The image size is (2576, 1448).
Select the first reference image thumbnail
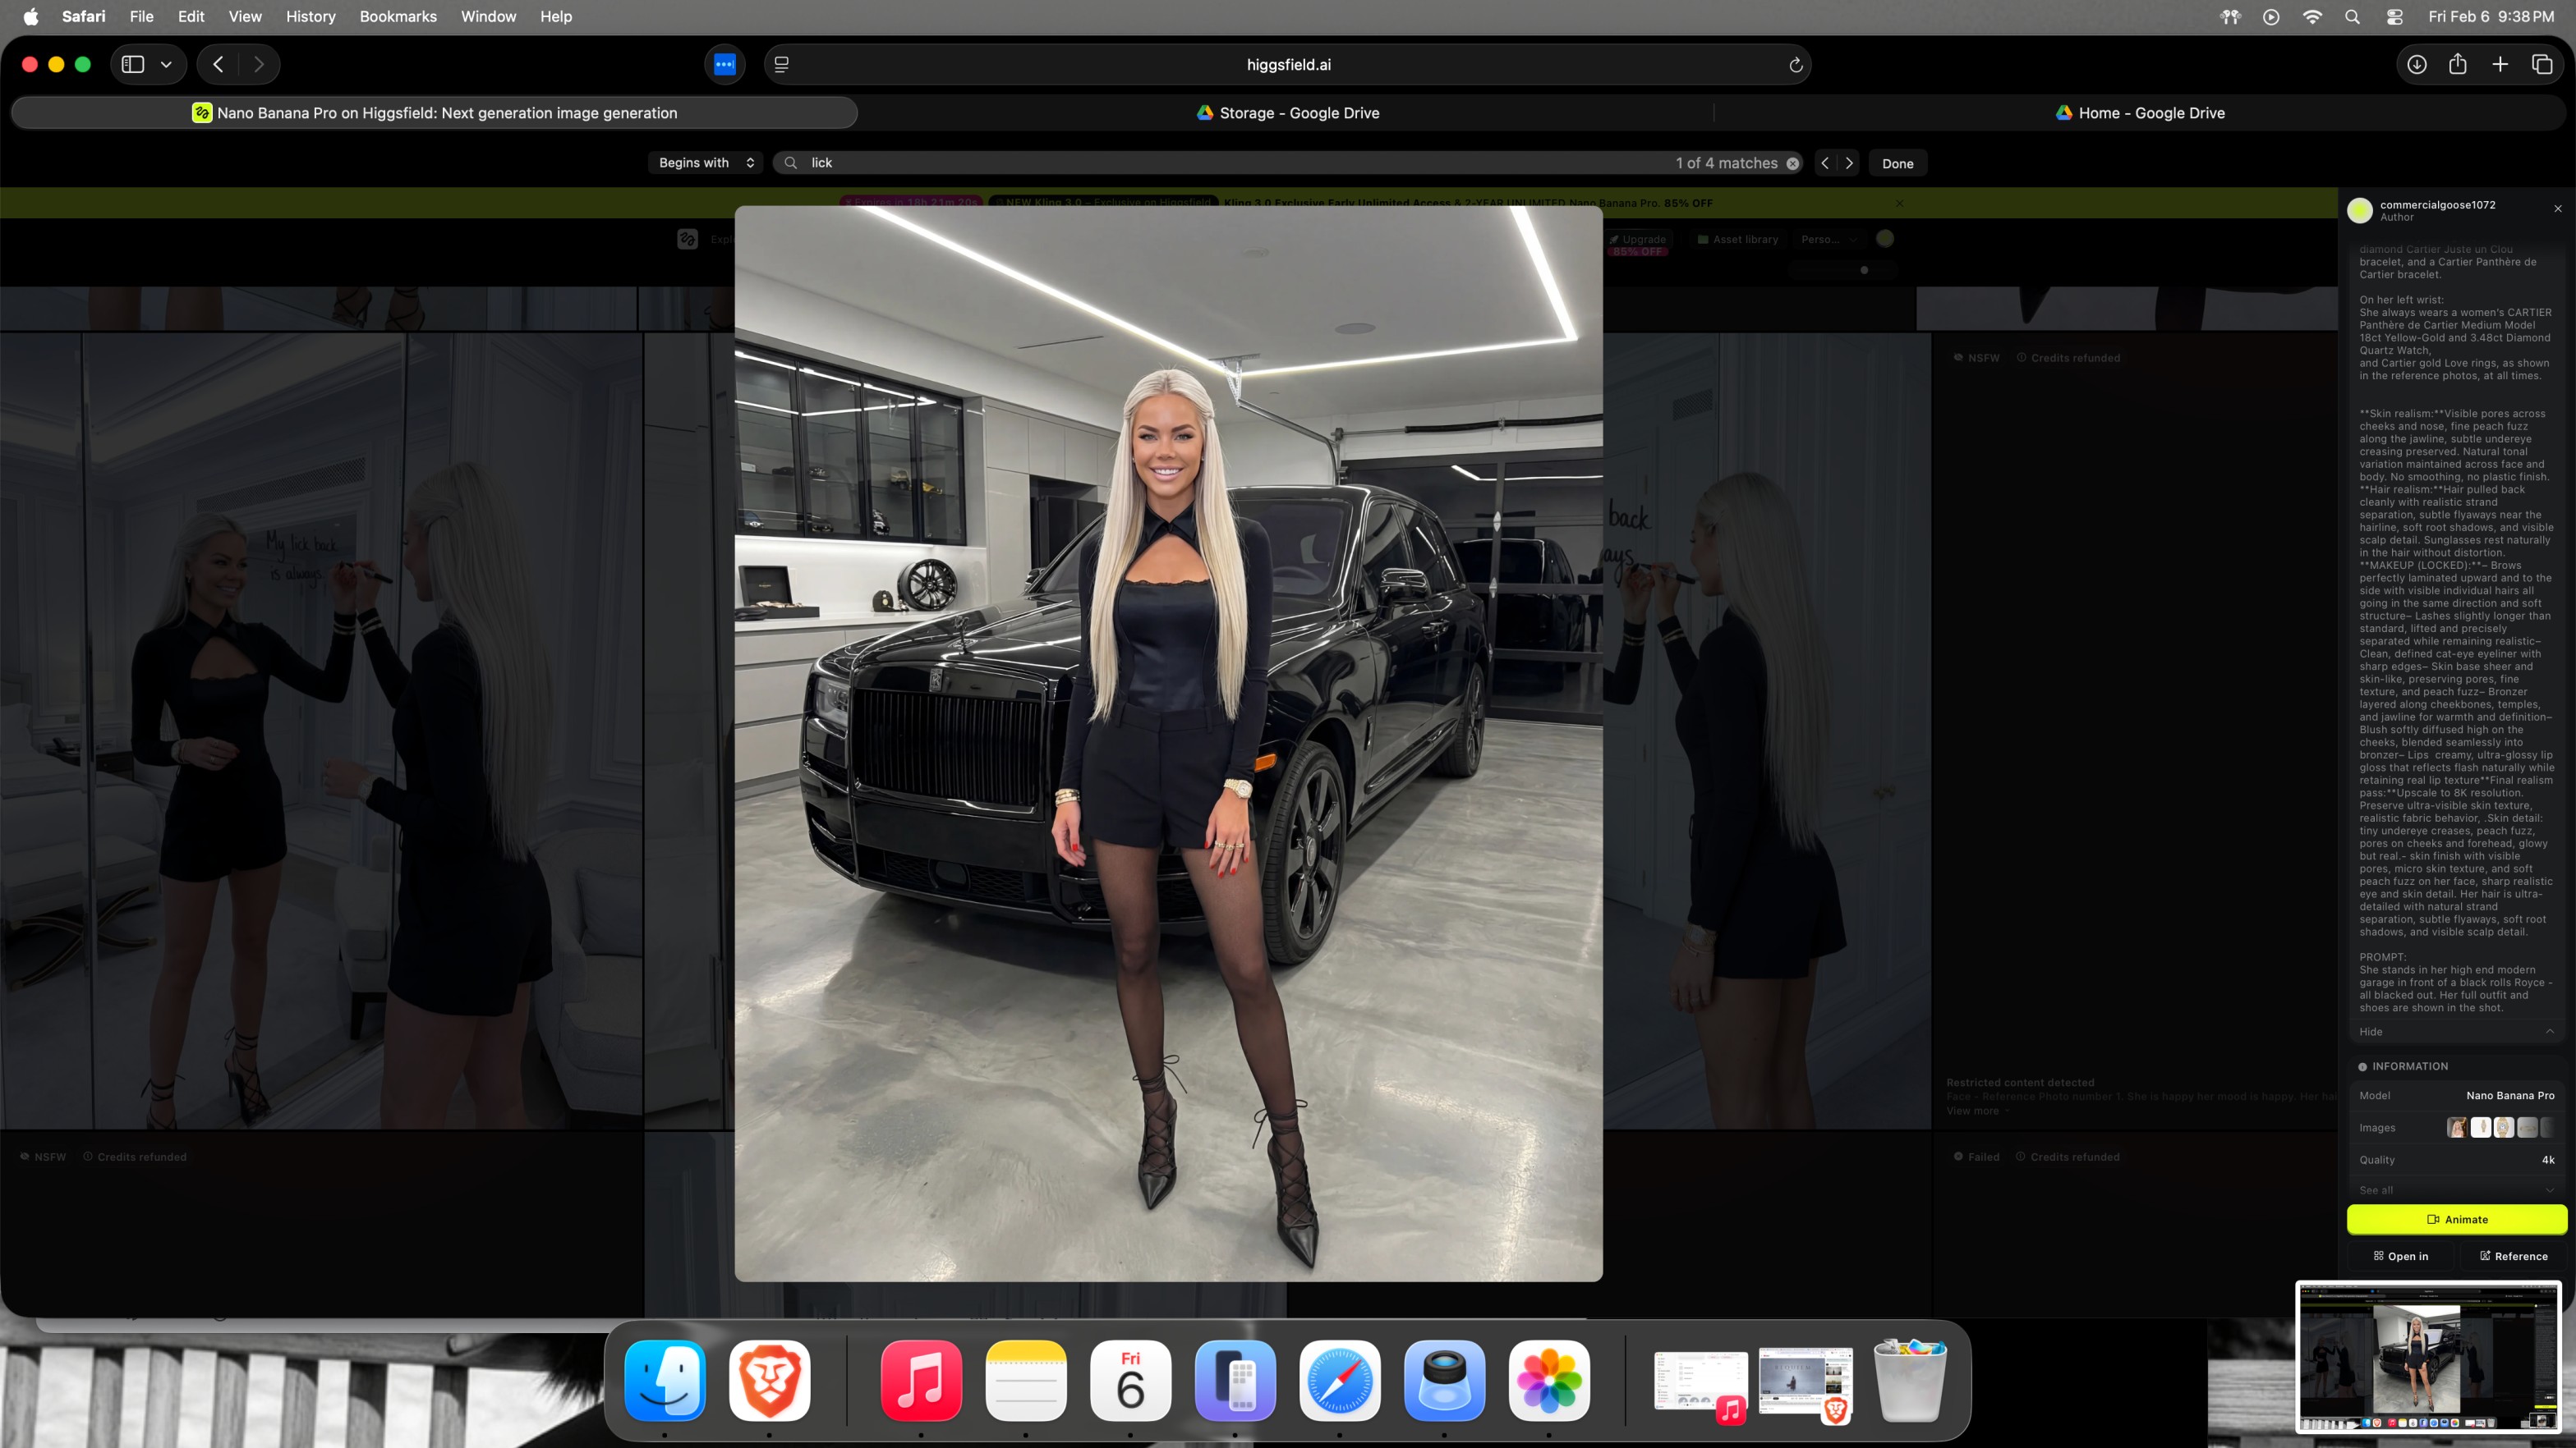[2456, 1127]
